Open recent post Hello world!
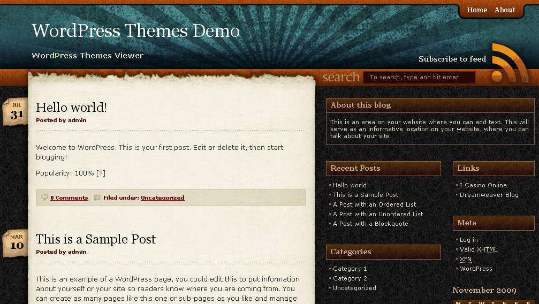The height and width of the screenshot is (304, 539). [351, 185]
